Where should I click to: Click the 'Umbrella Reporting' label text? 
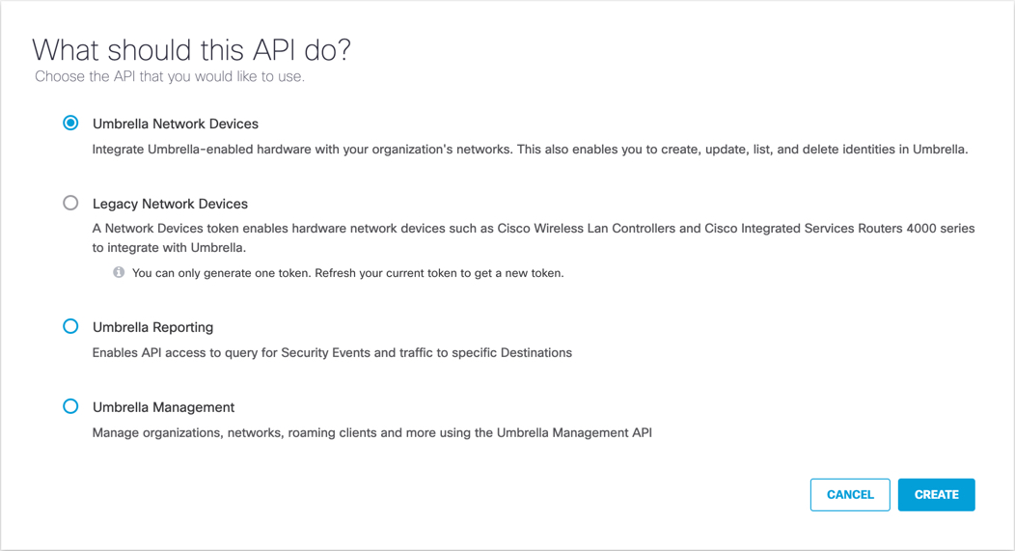[x=152, y=327]
